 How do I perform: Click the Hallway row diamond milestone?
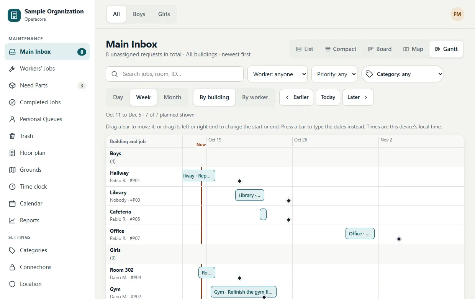[240, 181]
